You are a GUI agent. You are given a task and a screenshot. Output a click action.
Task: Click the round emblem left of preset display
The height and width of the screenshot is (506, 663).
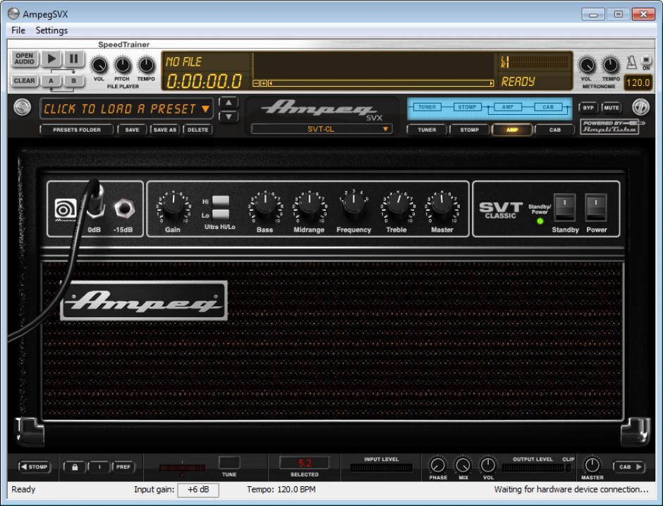click(22, 107)
